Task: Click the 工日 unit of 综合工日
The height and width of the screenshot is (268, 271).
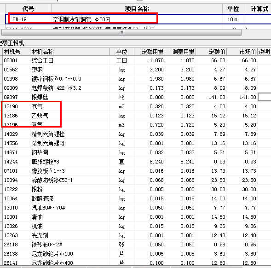Action: click(x=121, y=60)
